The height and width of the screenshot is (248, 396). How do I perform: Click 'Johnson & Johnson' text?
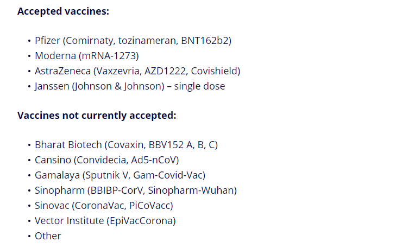[x=118, y=86]
